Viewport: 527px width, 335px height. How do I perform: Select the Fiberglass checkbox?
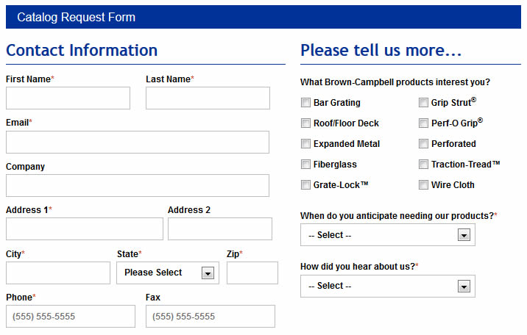pyautogui.click(x=306, y=165)
